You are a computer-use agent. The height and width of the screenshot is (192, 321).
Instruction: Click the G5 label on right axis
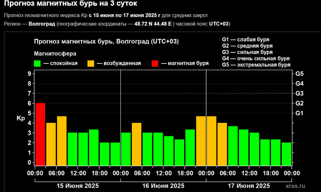[x=300, y=74]
